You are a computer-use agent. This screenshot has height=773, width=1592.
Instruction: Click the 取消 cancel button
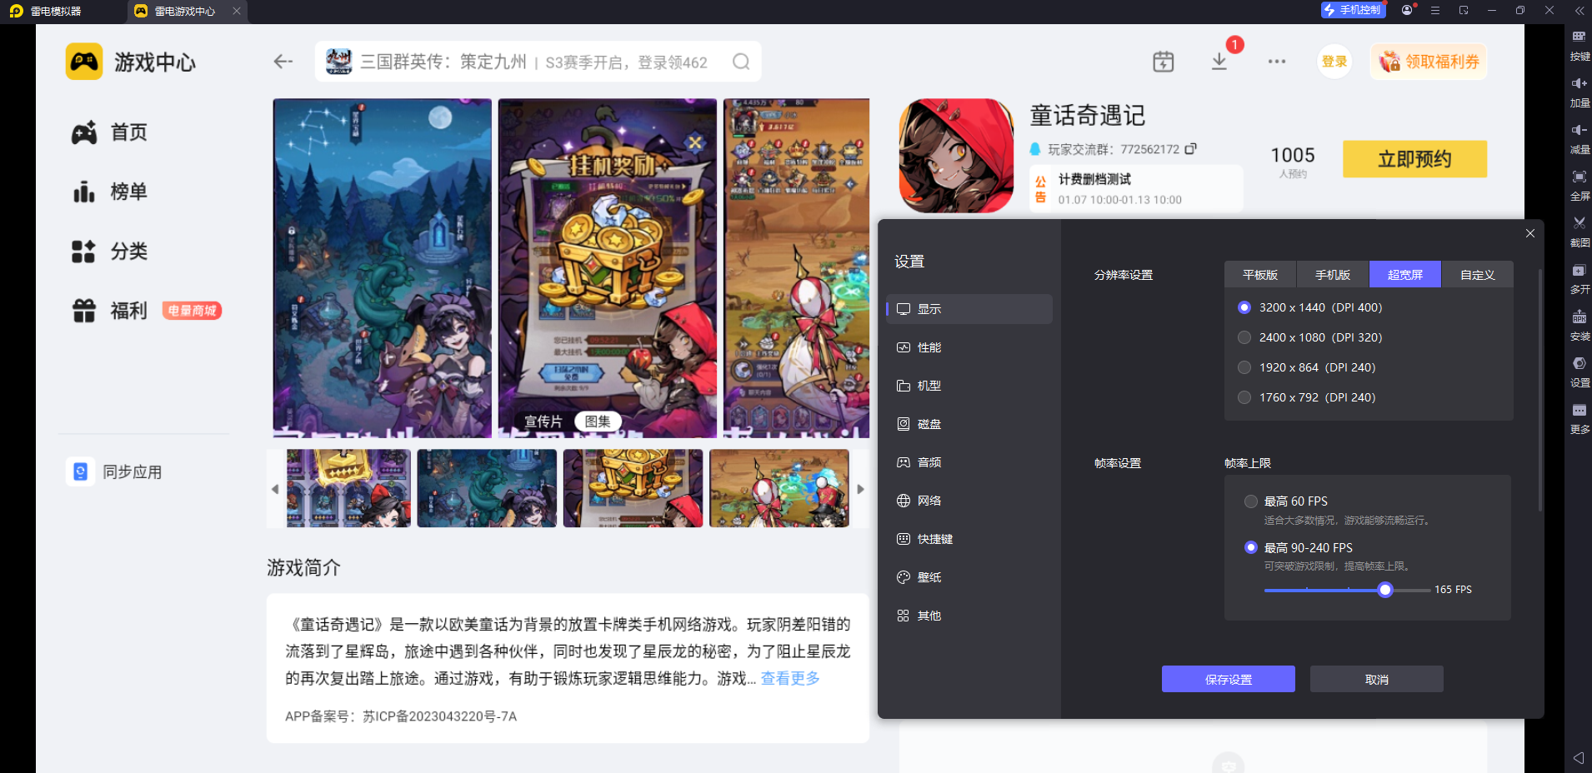[x=1377, y=679]
